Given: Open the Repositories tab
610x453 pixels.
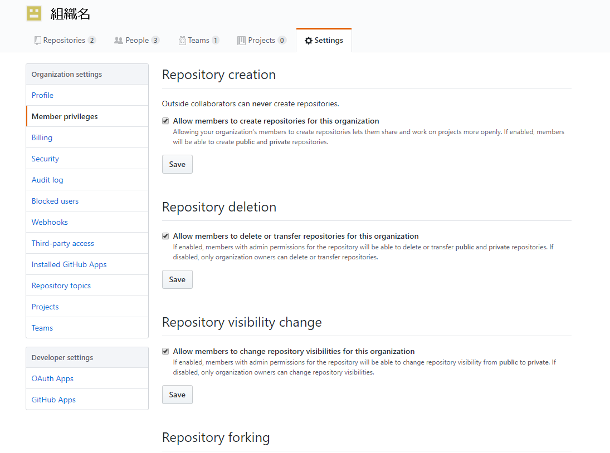Looking at the screenshot, I should (64, 41).
